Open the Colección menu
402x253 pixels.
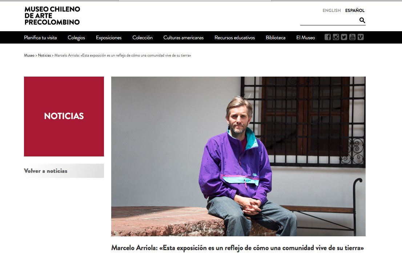click(142, 38)
